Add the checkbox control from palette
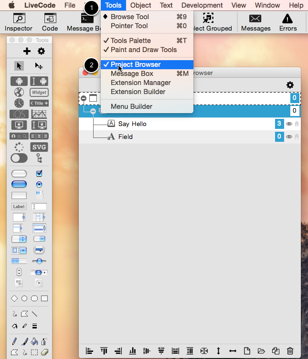The image size is (308, 359). click(39, 173)
